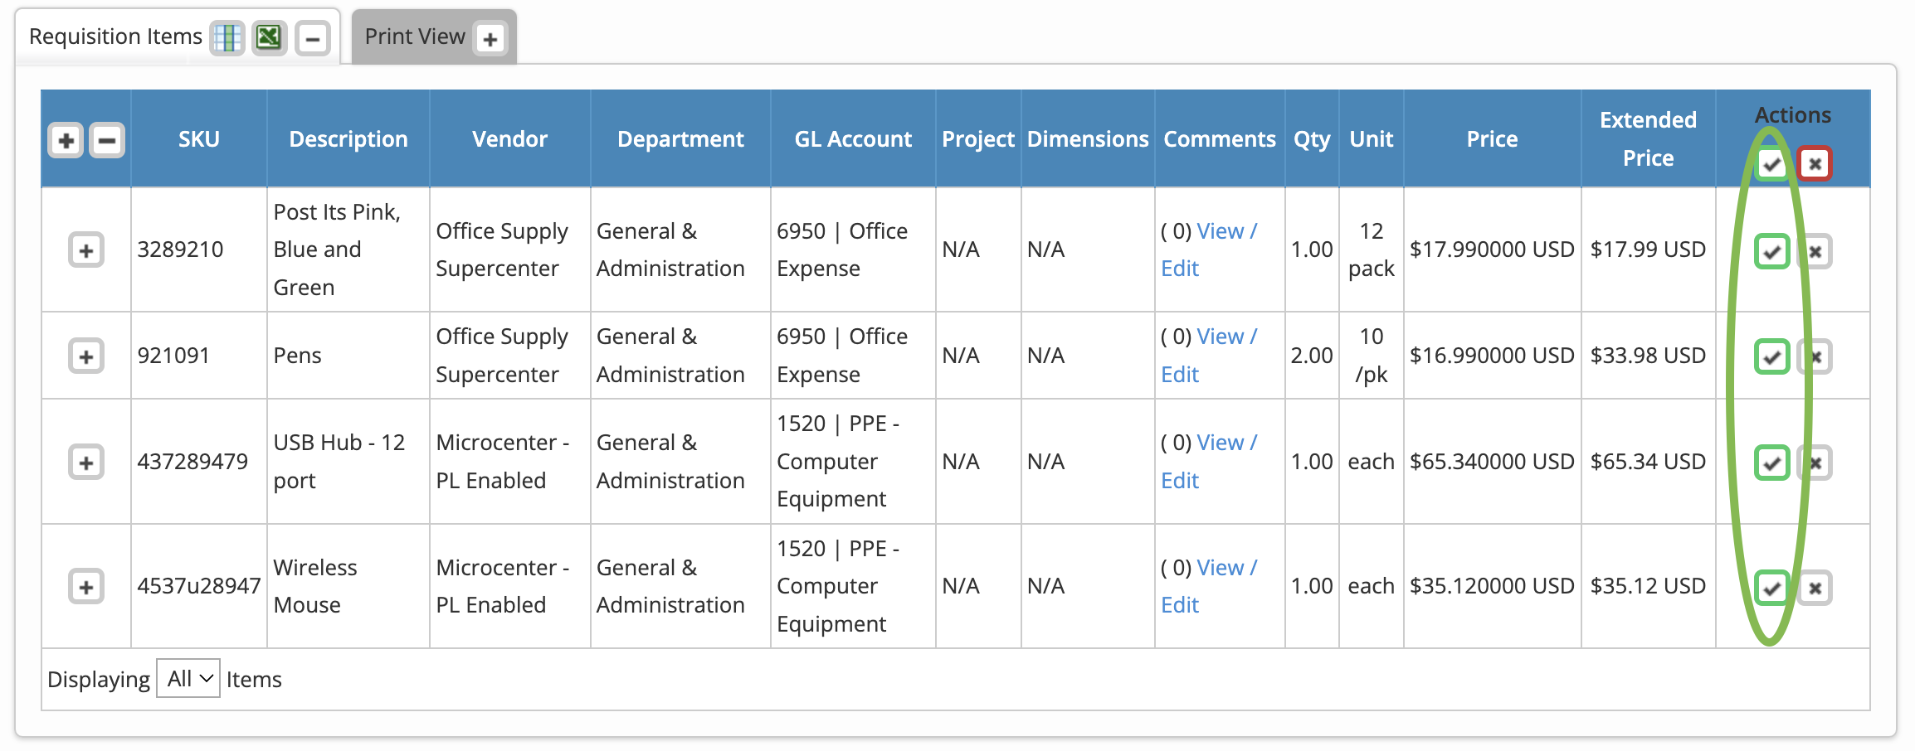Open the Excel export icon
The image size is (1915, 751).
[x=267, y=36]
